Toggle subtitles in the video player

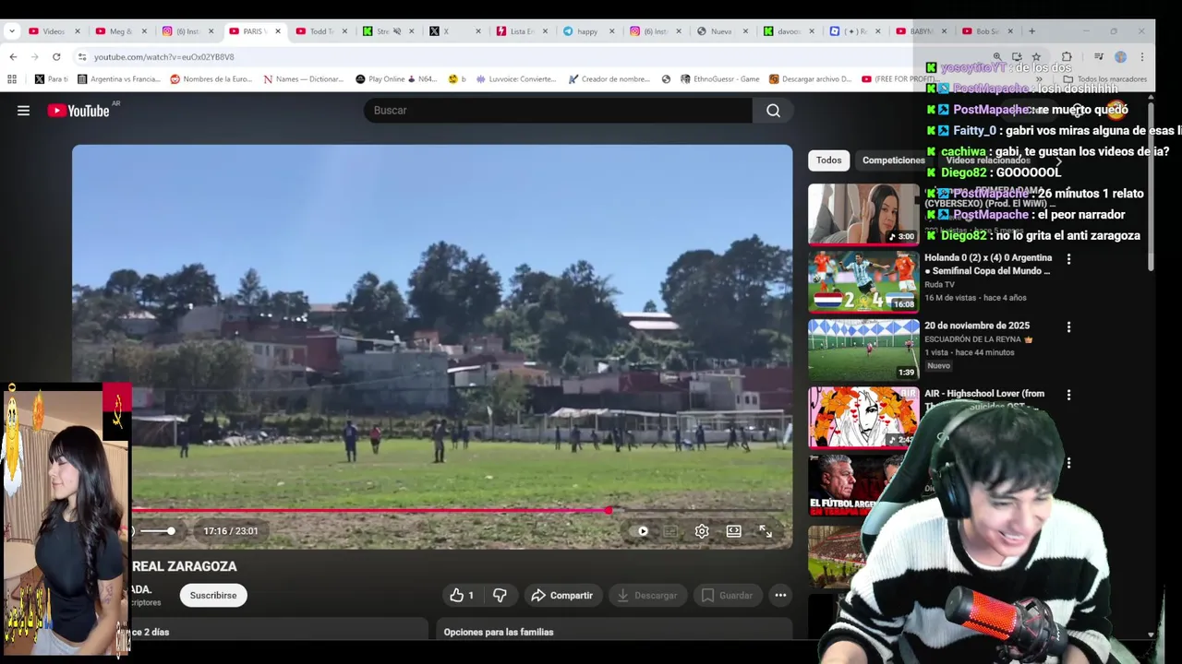click(670, 531)
